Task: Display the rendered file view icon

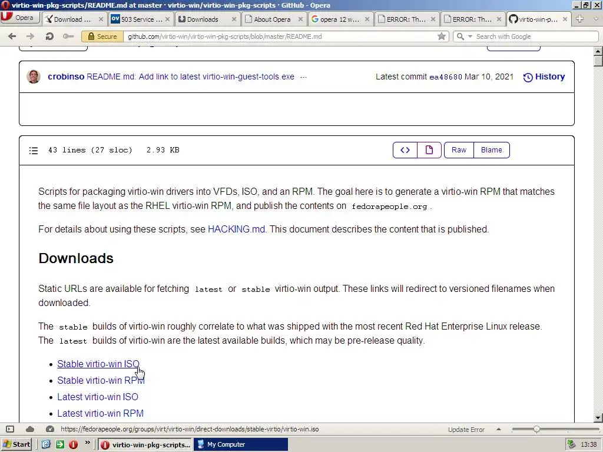Action: click(x=429, y=150)
